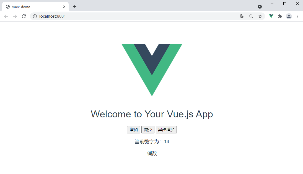
Task: Open the zoom magnifier in address bar
Action: (x=251, y=16)
